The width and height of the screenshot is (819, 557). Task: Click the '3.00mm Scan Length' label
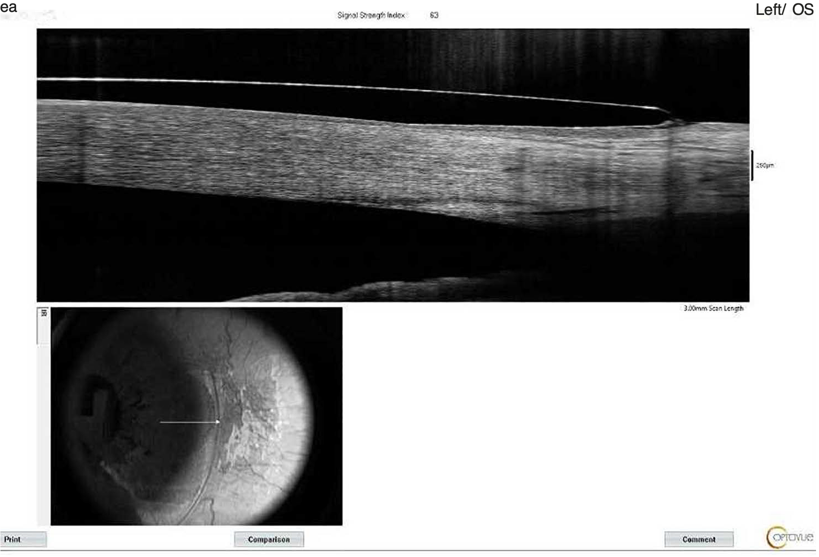click(713, 308)
